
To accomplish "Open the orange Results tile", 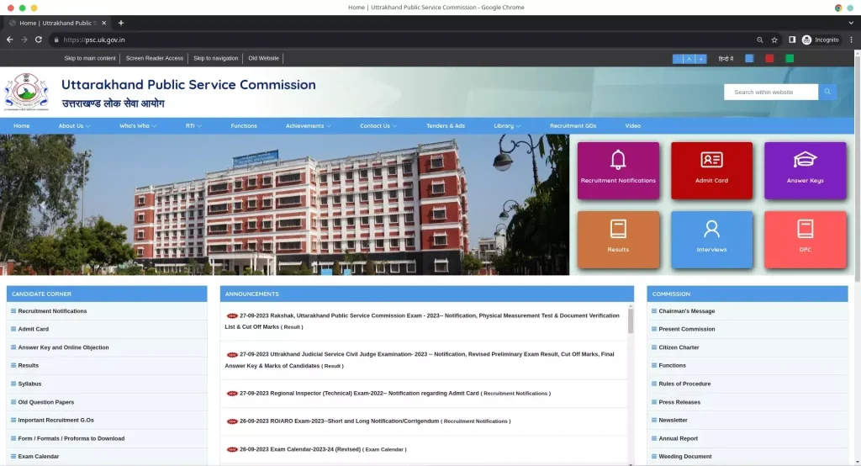I will point(618,240).
